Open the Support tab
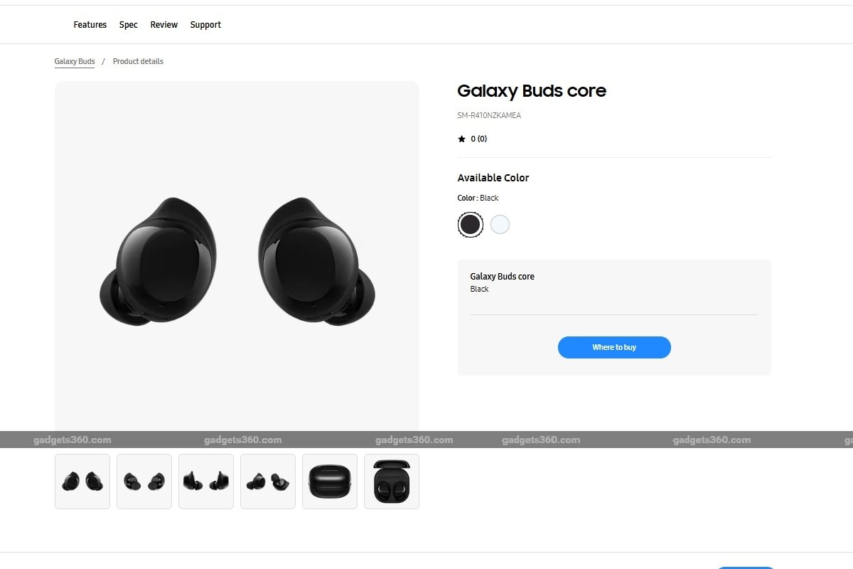Viewport: 853px width, 569px height. 205,25
